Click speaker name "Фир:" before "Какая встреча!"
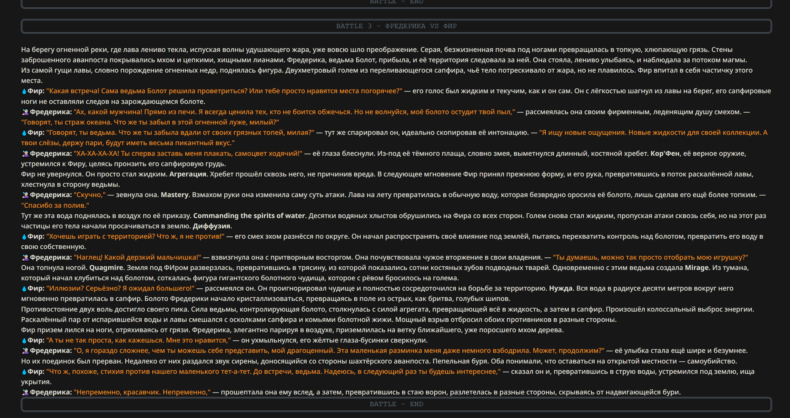Image resolution: width=790 pixels, height=418 pixels. point(36,91)
